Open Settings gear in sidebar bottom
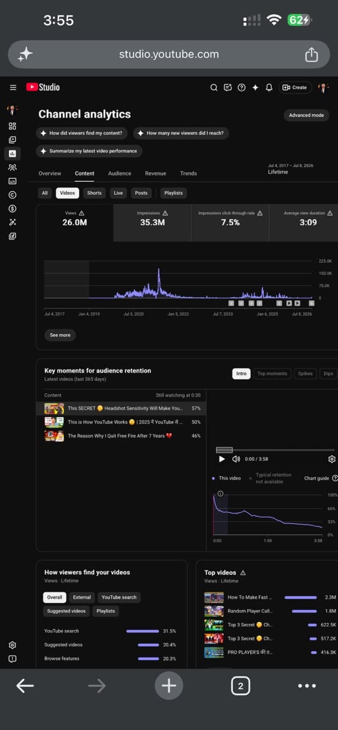Screen dimensions: 338x730 tap(13, 645)
